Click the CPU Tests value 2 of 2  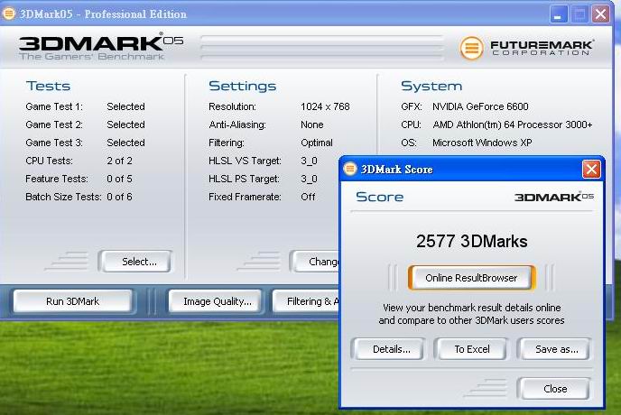click(x=119, y=161)
